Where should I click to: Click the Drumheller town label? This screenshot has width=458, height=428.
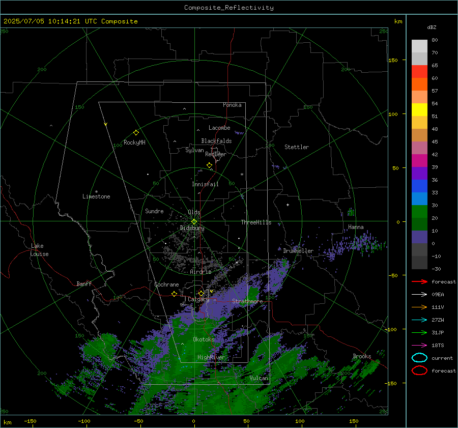point(298,251)
